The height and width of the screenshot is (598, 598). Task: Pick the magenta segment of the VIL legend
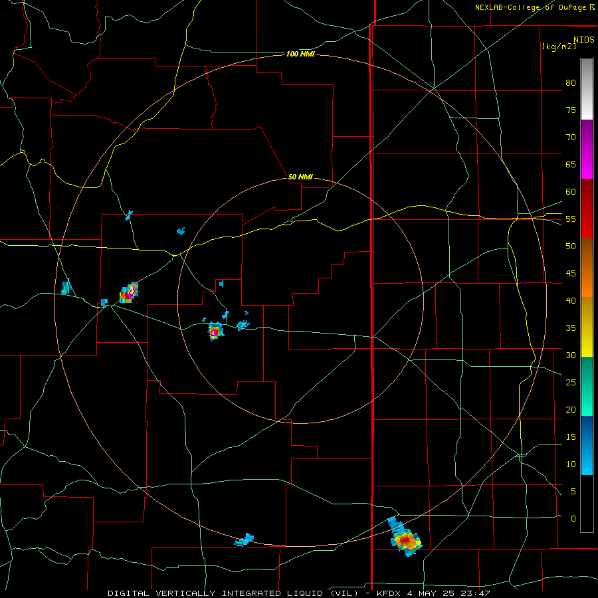click(x=587, y=149)
